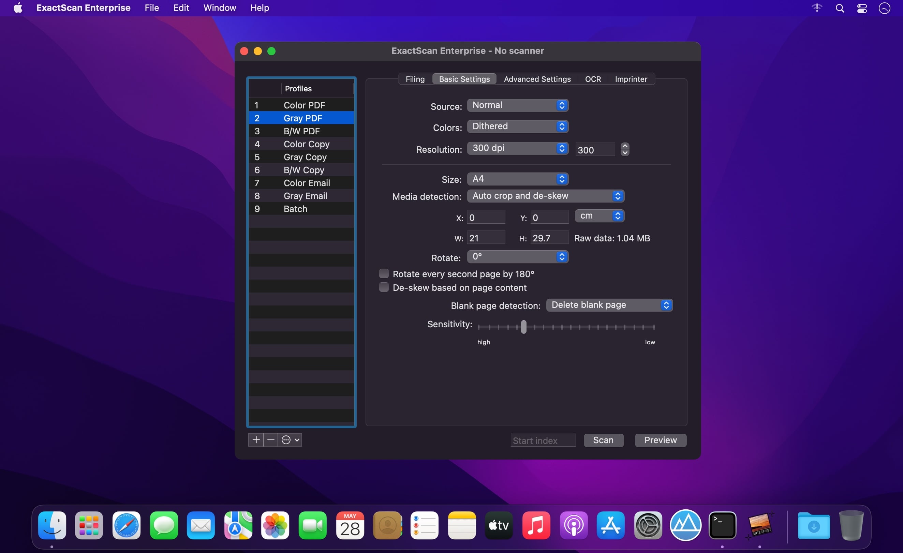The image size is (903, 553).
Task: Open Spotlight search in the menu bar
Action: (840, 8)
